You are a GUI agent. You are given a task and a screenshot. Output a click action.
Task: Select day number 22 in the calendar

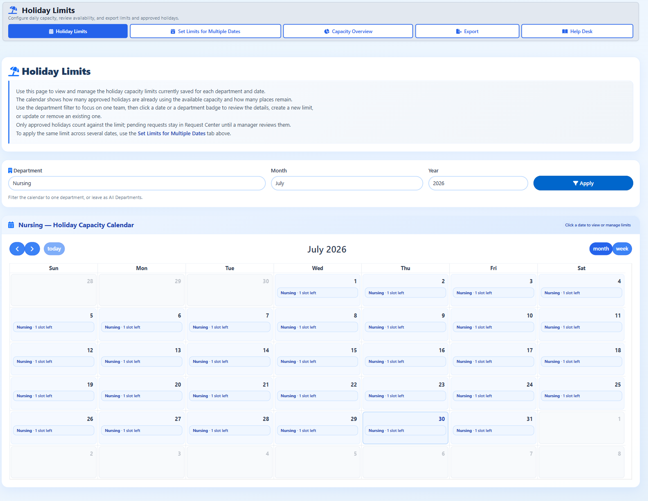point(354,385)
